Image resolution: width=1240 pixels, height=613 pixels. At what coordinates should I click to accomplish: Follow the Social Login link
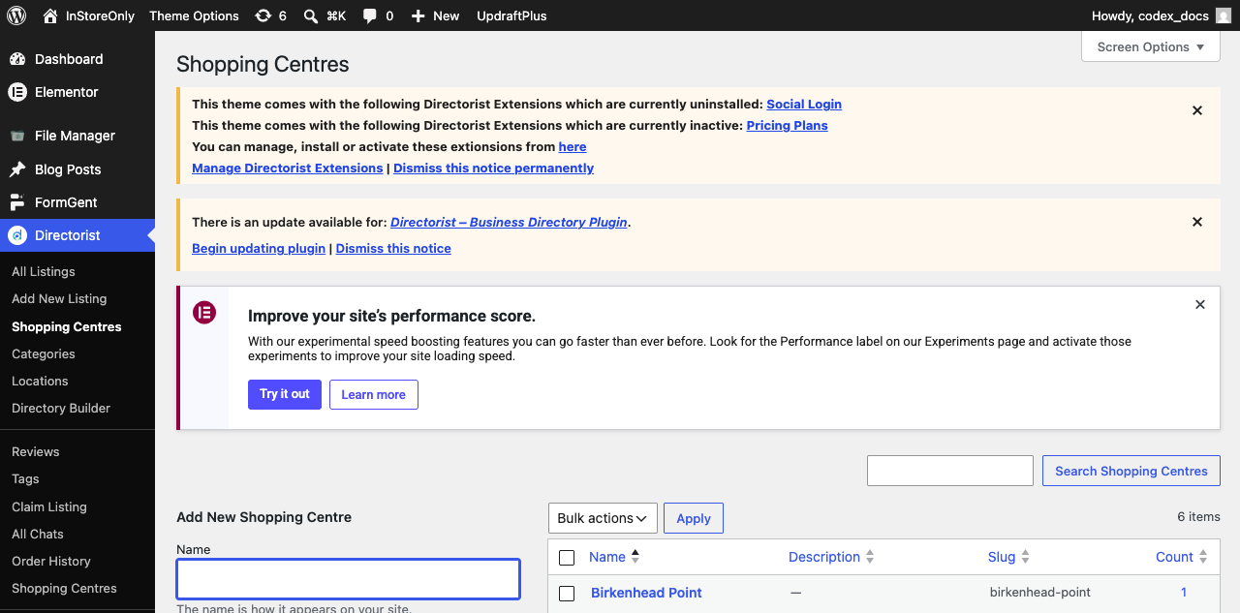pos(804,105)
